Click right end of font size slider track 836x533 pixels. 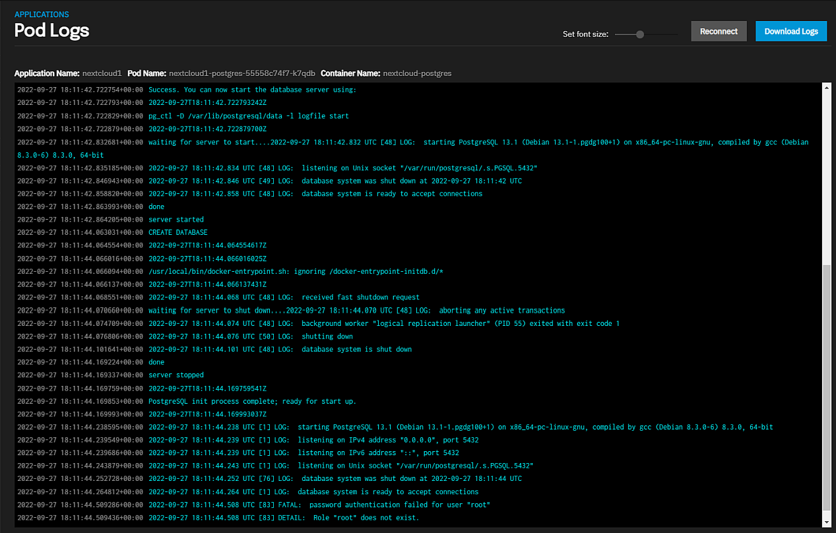click(676, 34)
